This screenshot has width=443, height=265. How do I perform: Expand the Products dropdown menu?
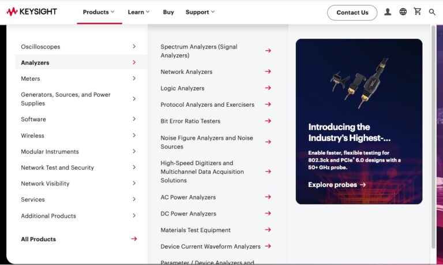tap(99, 12)
